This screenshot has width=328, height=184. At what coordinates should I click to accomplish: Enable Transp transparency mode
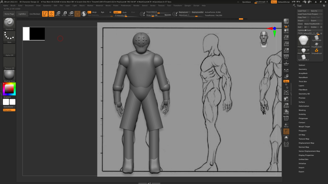point(286,125)
